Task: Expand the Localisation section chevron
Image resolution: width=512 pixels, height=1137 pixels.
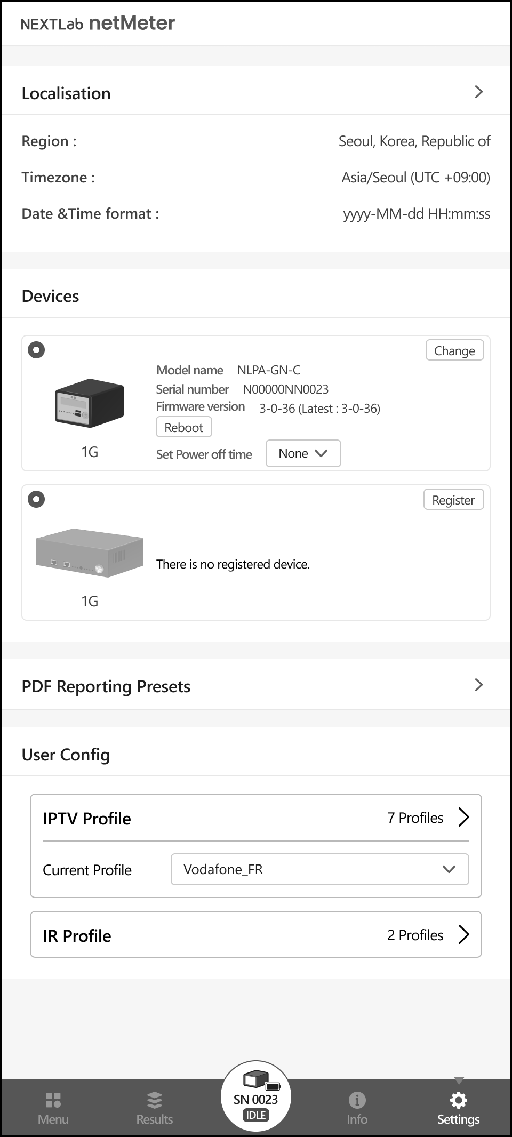Action: pos(478,92)
